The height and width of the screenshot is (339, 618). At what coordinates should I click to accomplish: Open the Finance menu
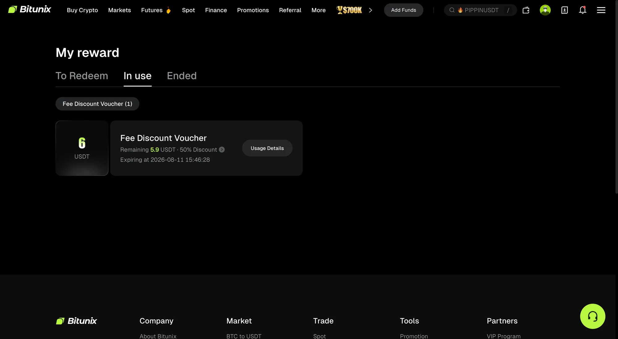216,10
